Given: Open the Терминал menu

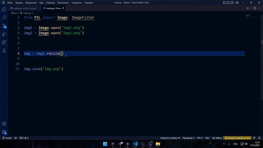Looking at the screenshot, I should (76, 3).
